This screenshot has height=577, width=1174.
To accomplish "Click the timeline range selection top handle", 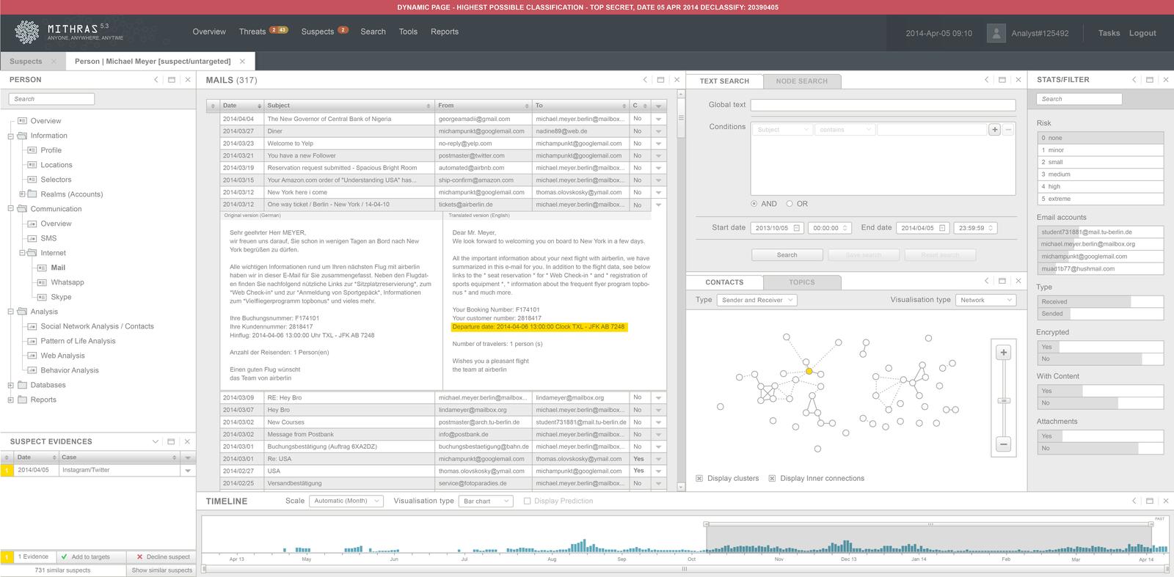I will tap(930, 524).
